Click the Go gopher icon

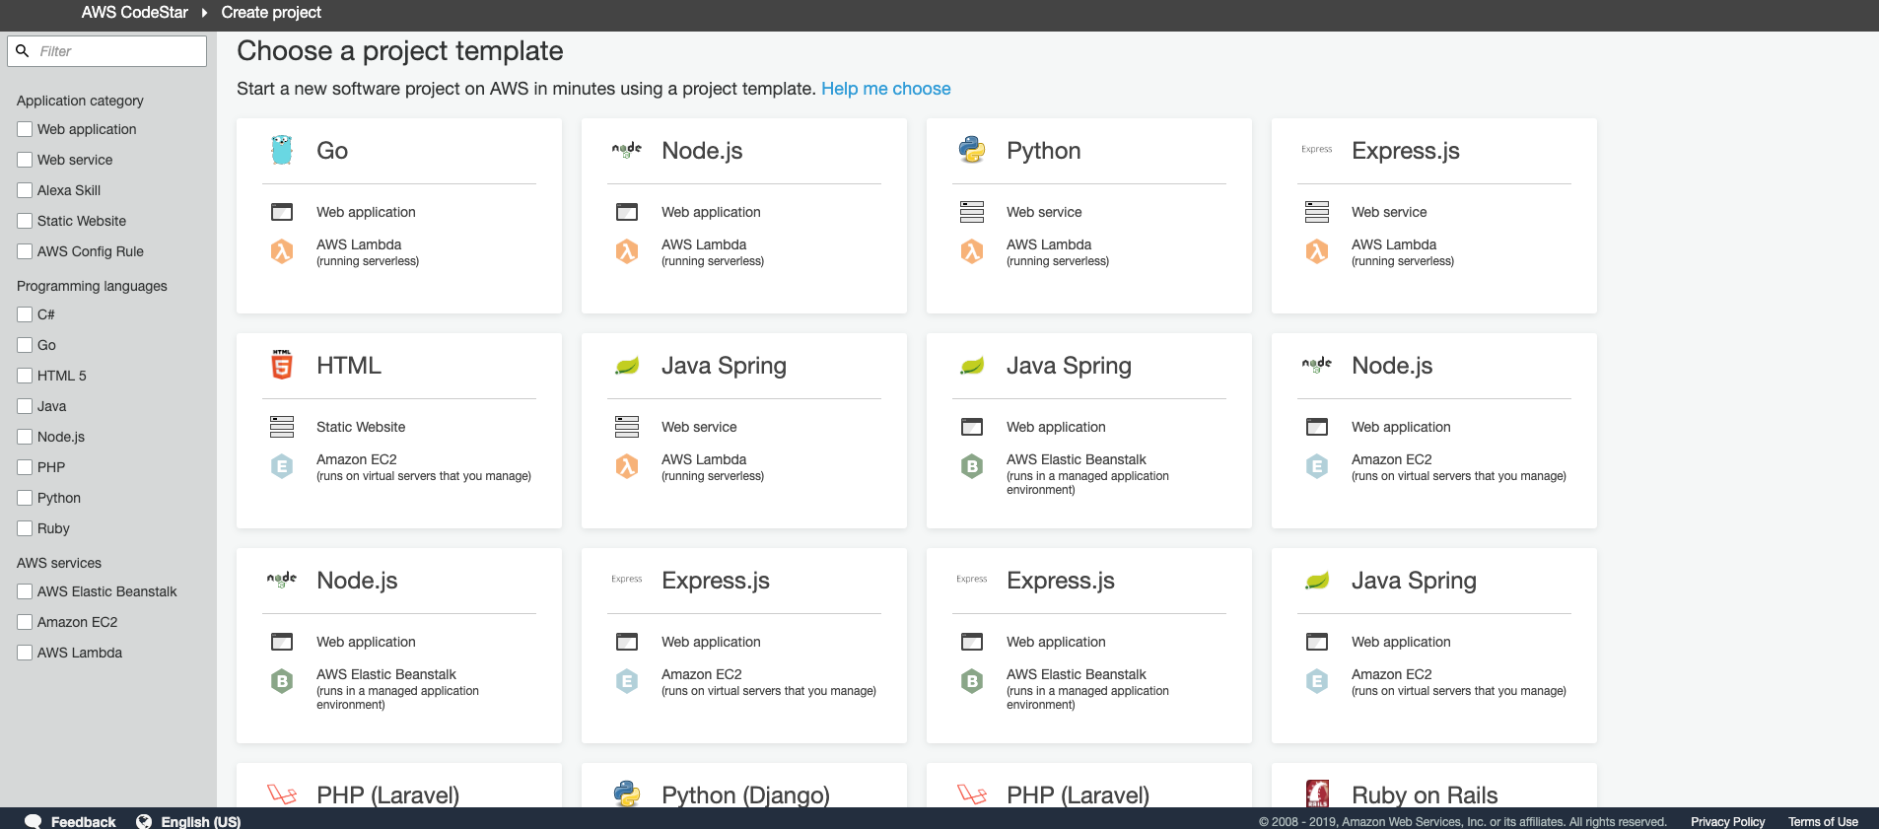[x=282, y=150]
